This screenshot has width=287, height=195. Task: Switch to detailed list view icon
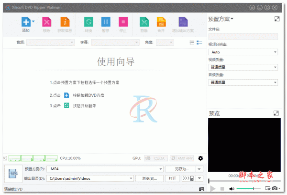(x=199, y=42)
